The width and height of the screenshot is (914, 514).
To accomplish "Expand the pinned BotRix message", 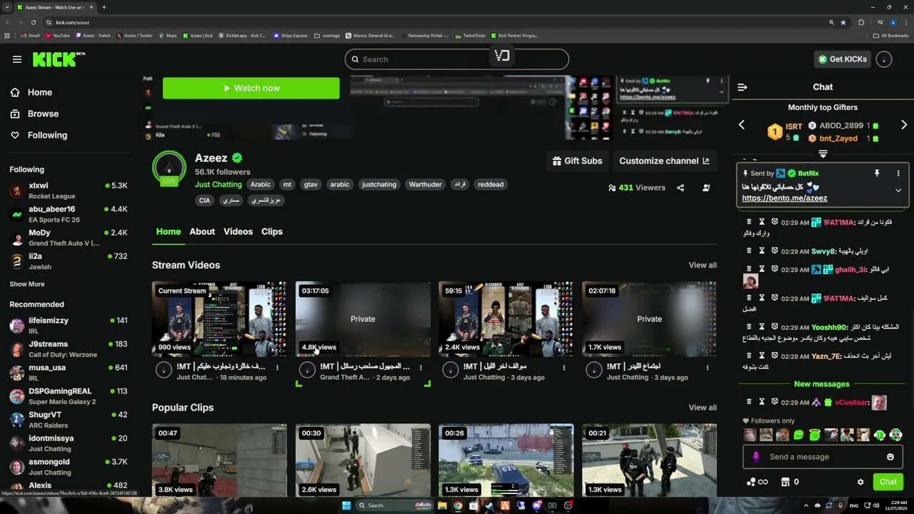I will 898,191.
